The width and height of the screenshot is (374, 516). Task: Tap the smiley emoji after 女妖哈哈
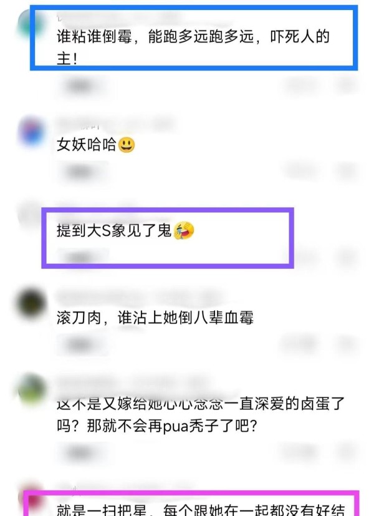pyautogui.click(x=127, y=145)
